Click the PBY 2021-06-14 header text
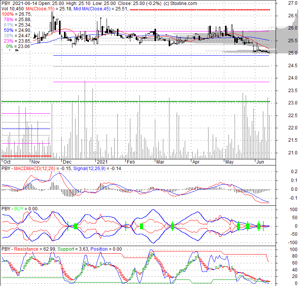This screenshot has width=299, height=286. [20, 3]
